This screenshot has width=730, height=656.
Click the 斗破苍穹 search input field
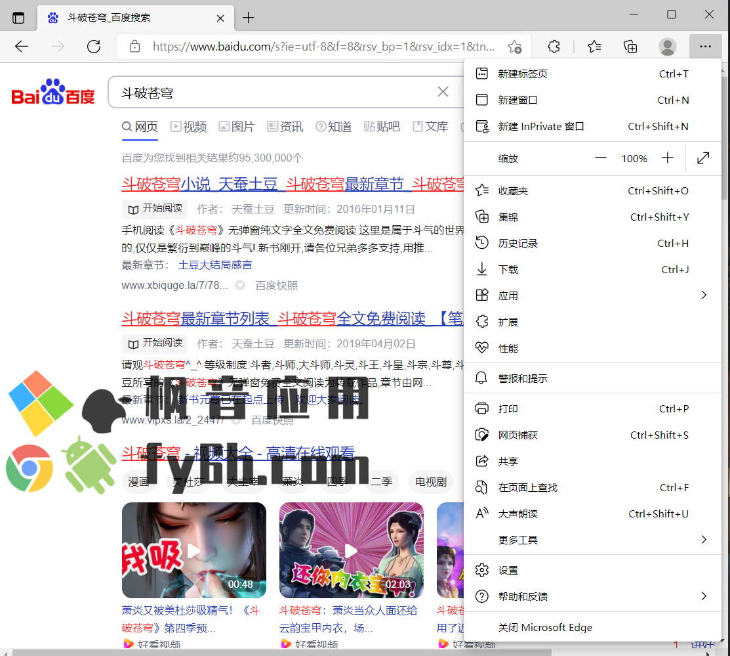click(275, 93)
